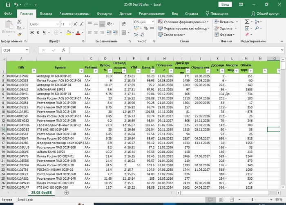Save the workbook with the floppy icon
This screenshot has height=205, width=286.
click(x=8, y=4)
